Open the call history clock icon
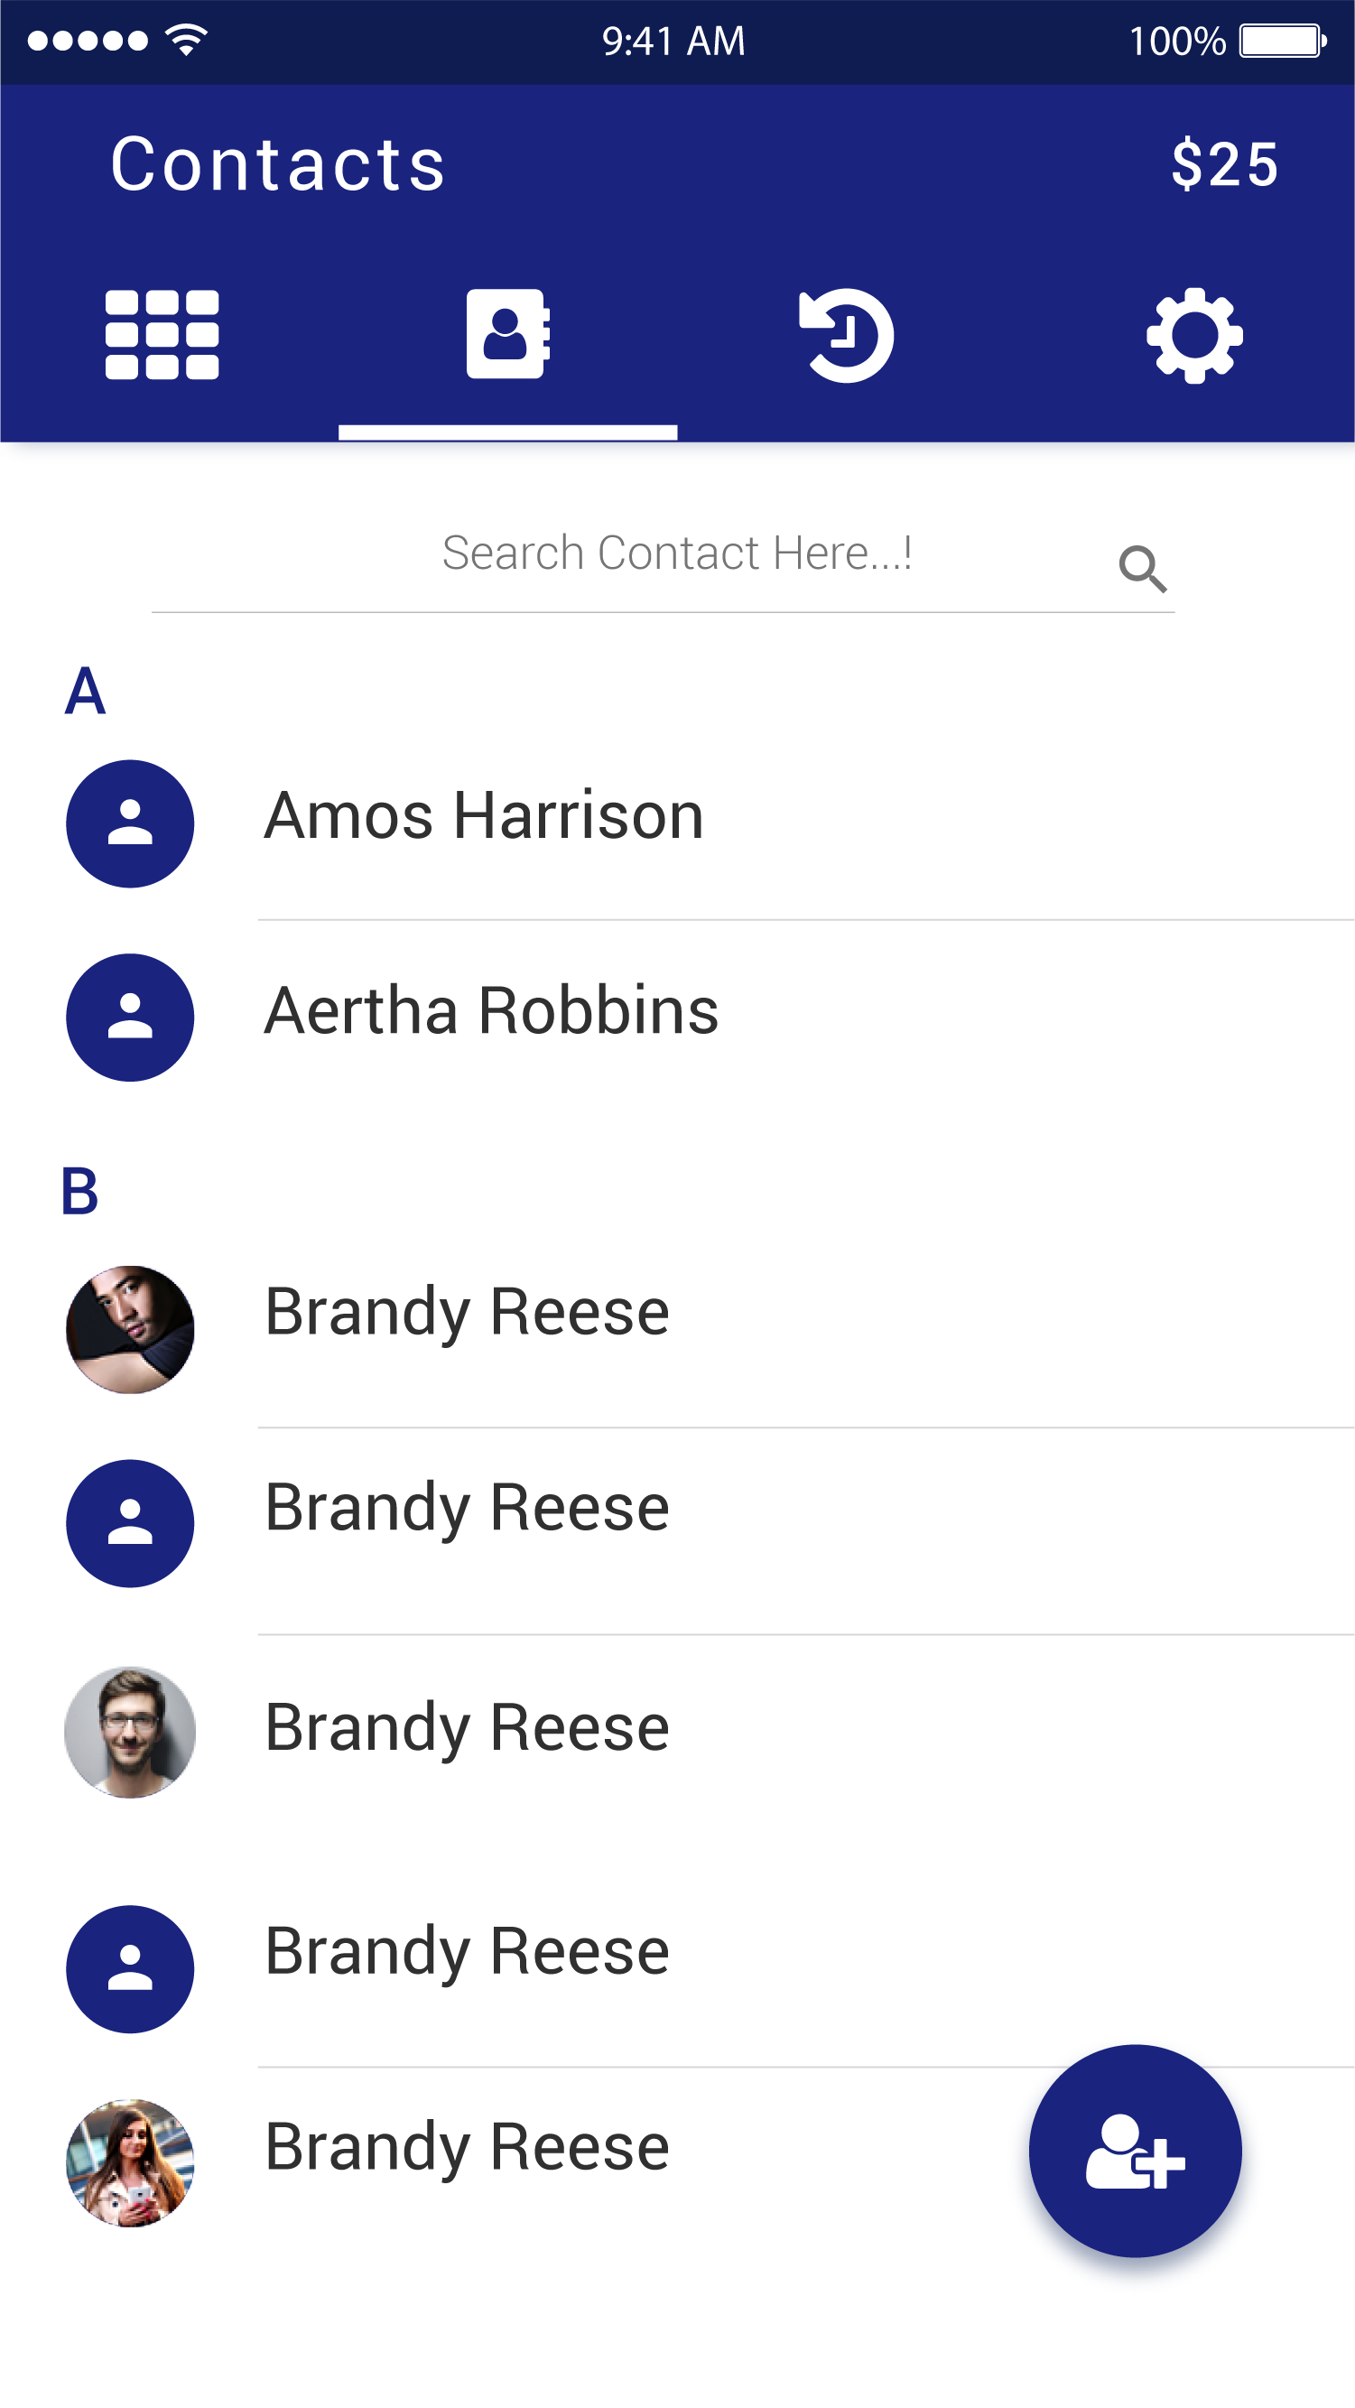This screenshot has height=2408, width=1355. (846, 335)
